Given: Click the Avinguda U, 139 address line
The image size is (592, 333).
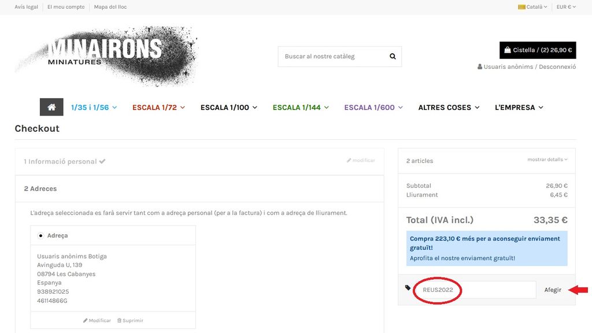Looking at the screenshot, I should (60, 265).
